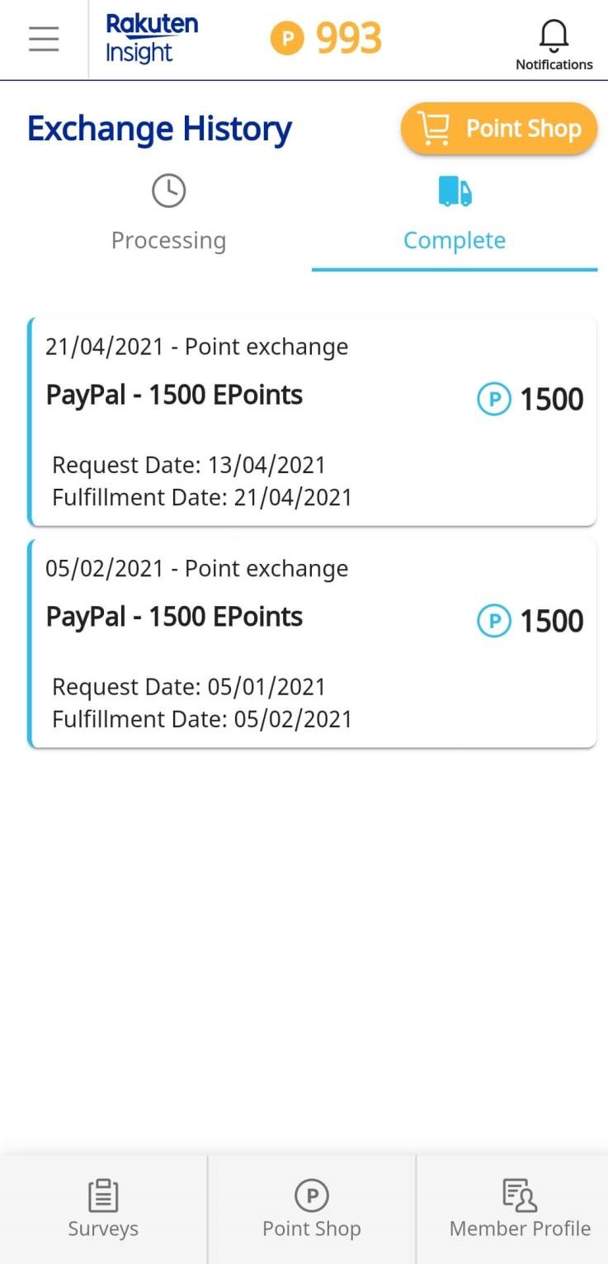Open the hamburger menu icon
Viewport: 608px width, 1264px height.
pyautogui.click(x=44, y=39)
